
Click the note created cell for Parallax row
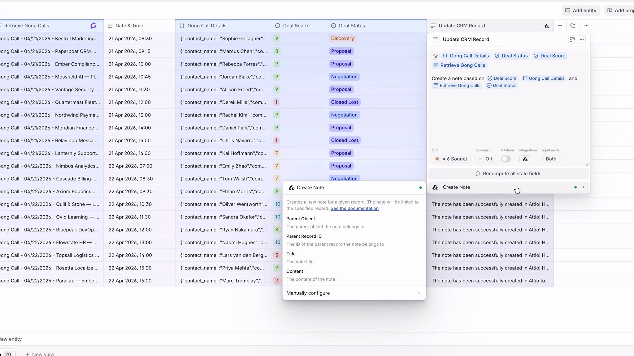[490, 281]
